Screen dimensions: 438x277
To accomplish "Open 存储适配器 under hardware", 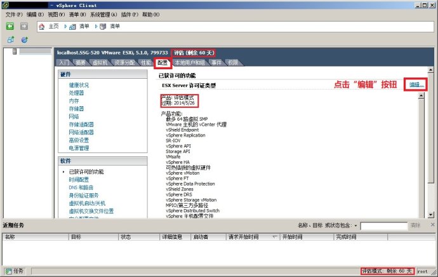I will [x=81, y=125].
